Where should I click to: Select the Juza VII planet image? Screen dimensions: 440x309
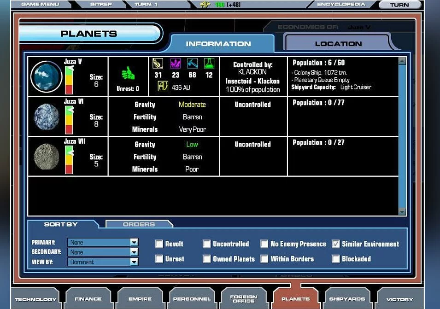point(47,157)
